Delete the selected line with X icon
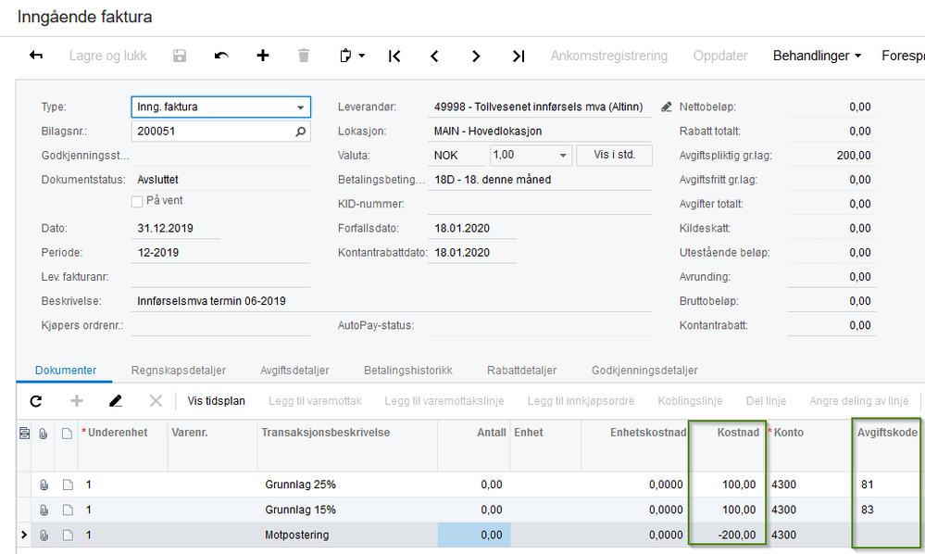 (156, 401)
